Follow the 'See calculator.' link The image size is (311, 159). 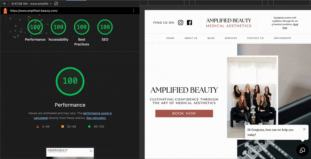pos(96,118)
